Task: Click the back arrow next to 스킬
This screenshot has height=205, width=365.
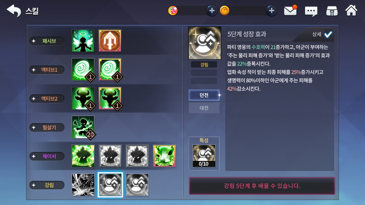Action: coord(14,11)
